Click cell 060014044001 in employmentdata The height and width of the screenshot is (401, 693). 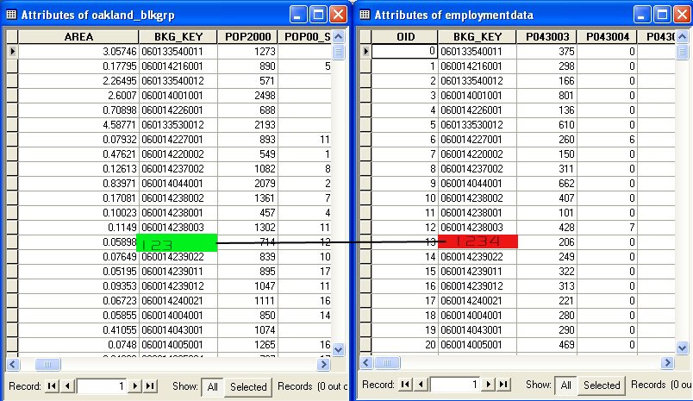(x=478, y=183)
